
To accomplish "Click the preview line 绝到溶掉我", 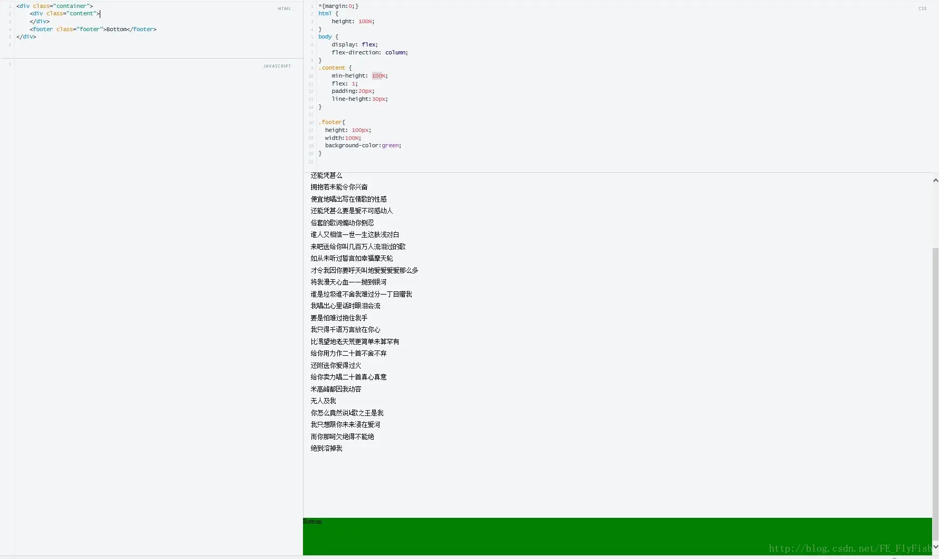I will (326, 448).
